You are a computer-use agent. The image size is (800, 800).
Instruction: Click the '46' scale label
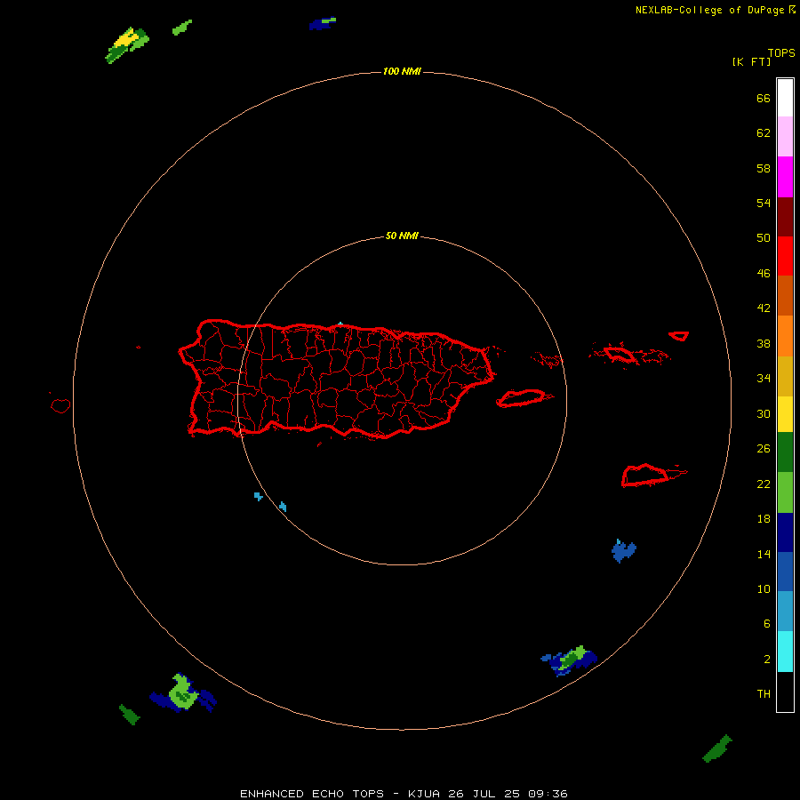[x=764, y=274]
